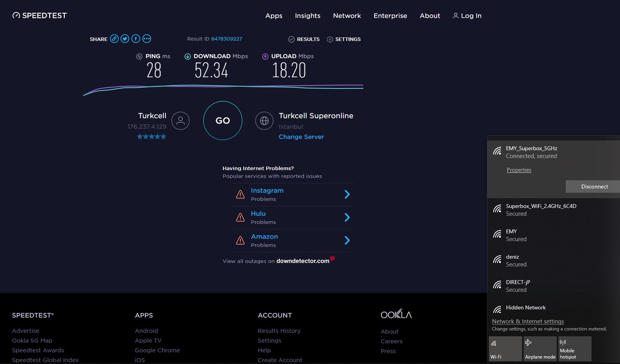Image resolution: width=620 pixels, height=364 pixels.
Task: Open Network & Internet settings
Action: point(528,321)
